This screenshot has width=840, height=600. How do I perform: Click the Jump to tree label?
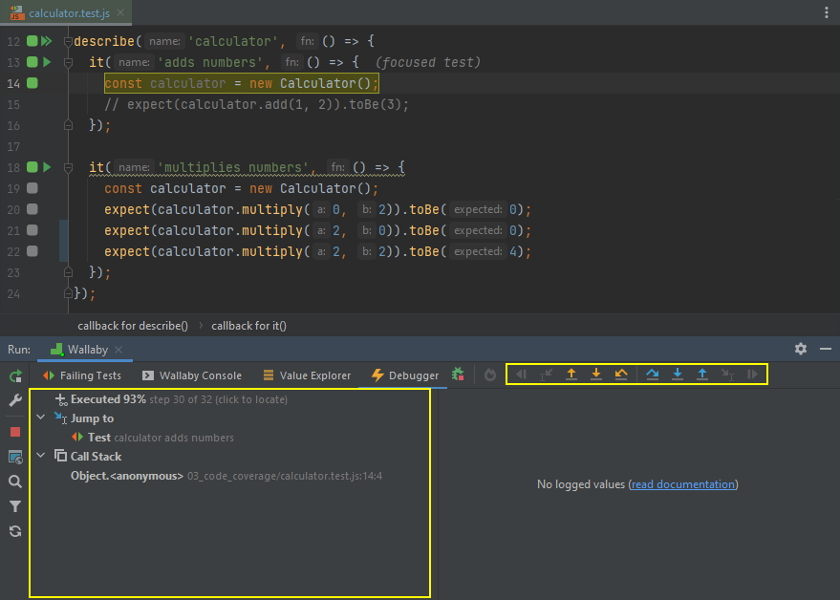(x=92, y=418)
